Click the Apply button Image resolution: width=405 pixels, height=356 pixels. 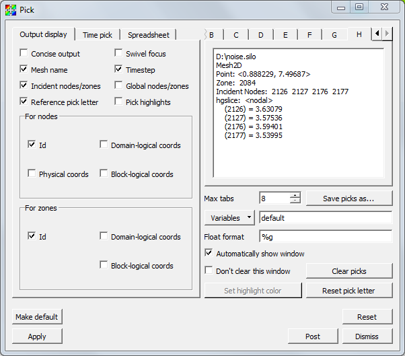click(x=37, y=336)
